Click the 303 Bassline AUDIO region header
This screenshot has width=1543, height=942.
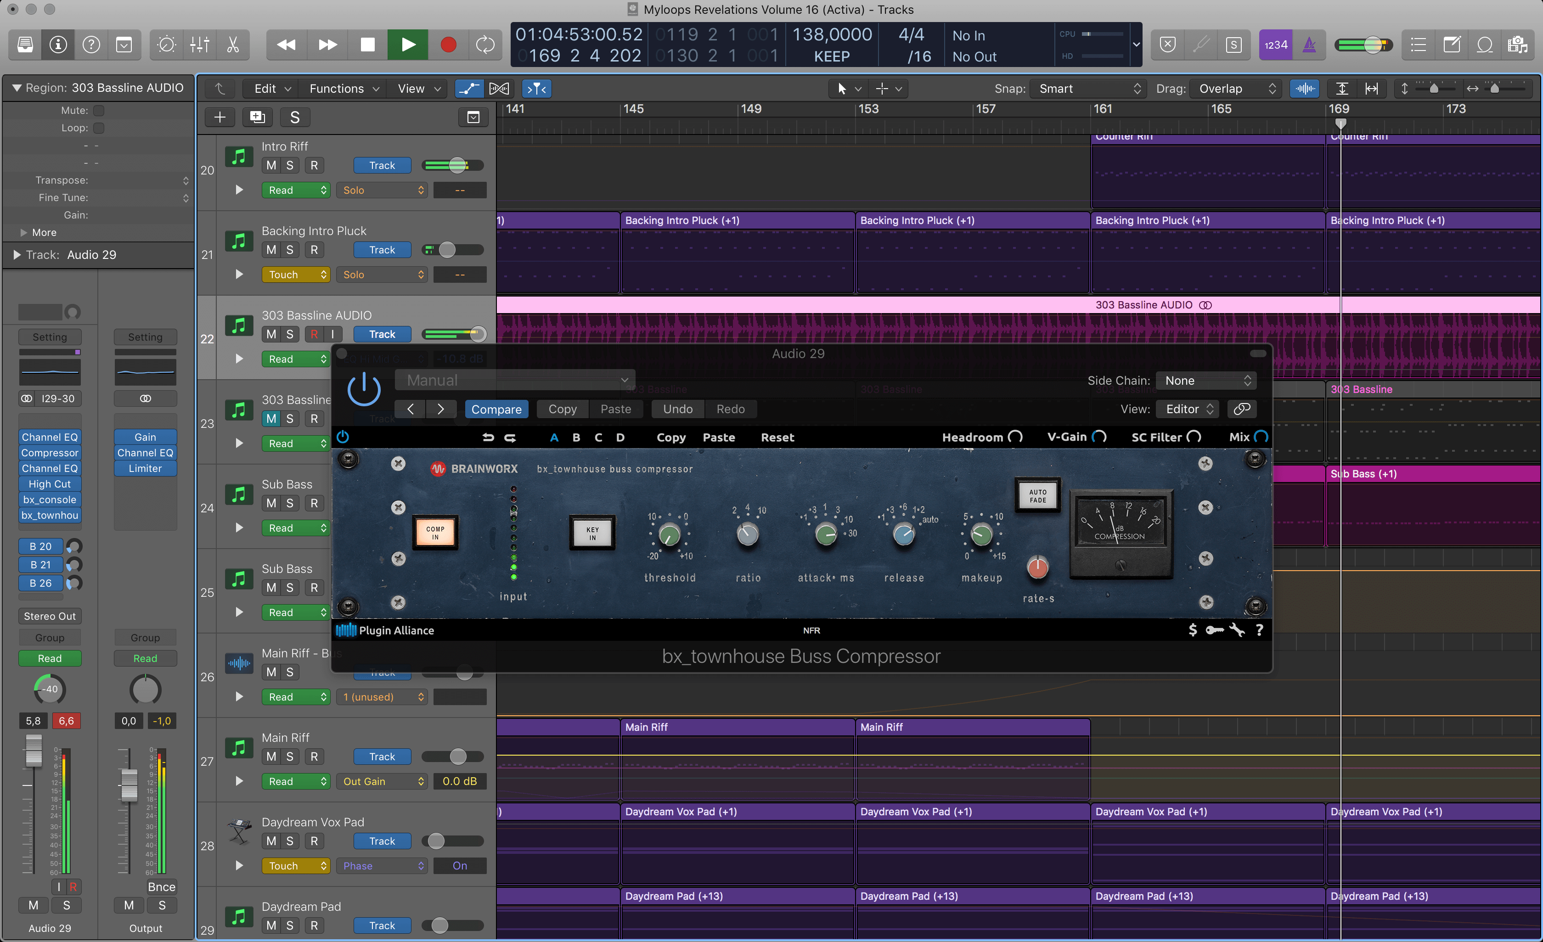(1018, 305)
